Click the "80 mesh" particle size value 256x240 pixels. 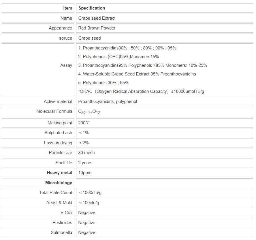click(86, 153)
